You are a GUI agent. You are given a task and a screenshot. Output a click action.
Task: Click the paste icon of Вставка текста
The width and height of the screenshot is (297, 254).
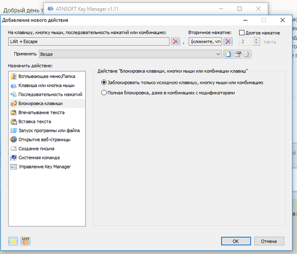14,121
